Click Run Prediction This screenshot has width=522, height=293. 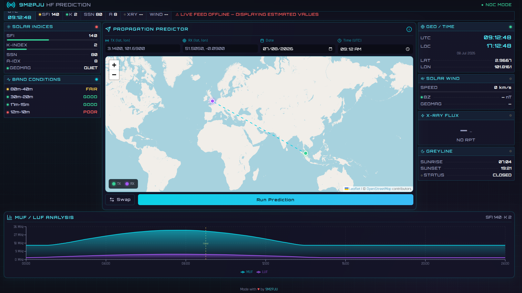[276, 200]
